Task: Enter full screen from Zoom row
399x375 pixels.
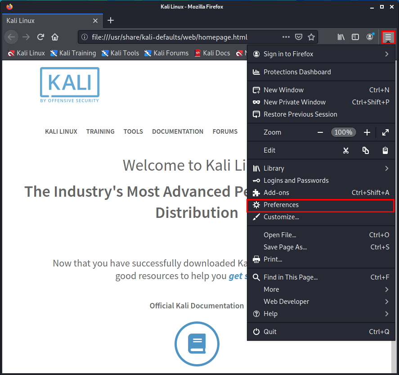Action: (x=386, y=132)
